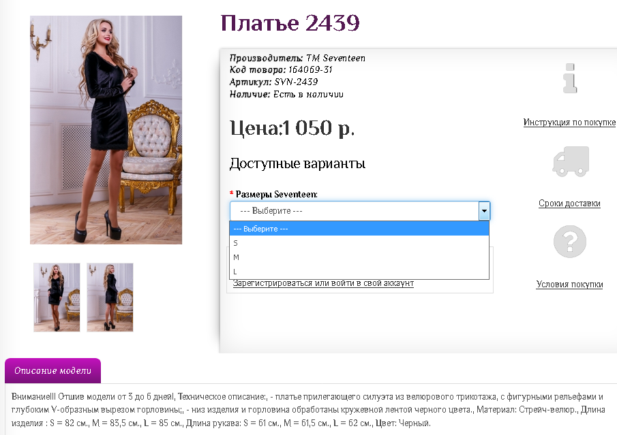The height and width of the screenshot is (435, 617).
Task: Click the Доступные варианты heading
Action: (297, 163)
